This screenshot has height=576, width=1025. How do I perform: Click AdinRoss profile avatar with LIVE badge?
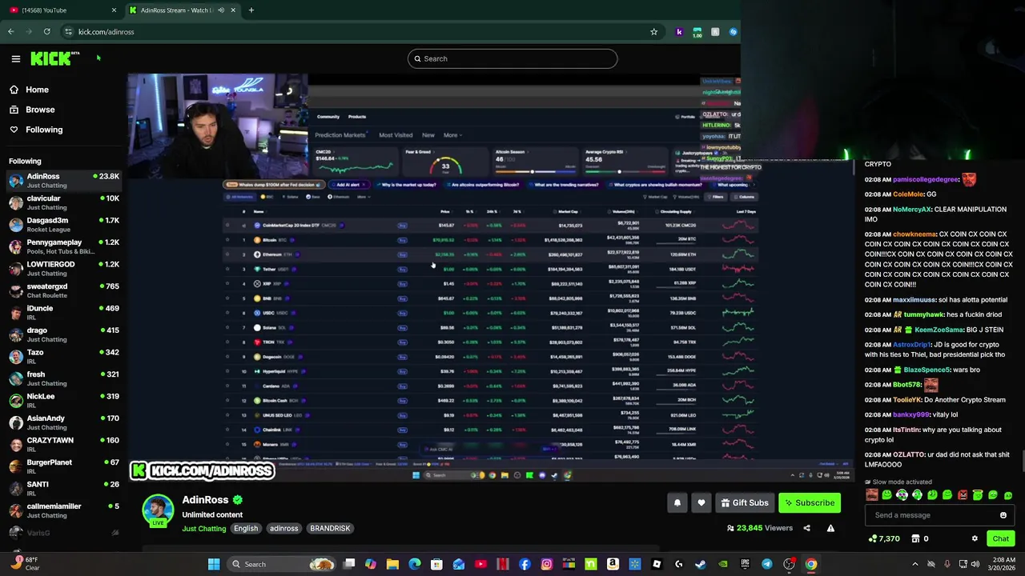click(158, 511)
